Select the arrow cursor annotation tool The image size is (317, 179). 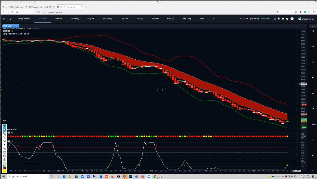pos(4,130)
